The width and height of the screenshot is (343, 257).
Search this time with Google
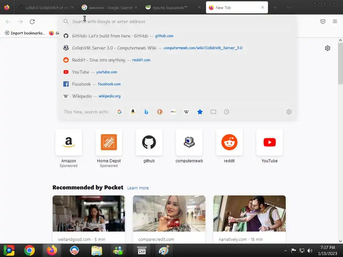pos(120,112)
